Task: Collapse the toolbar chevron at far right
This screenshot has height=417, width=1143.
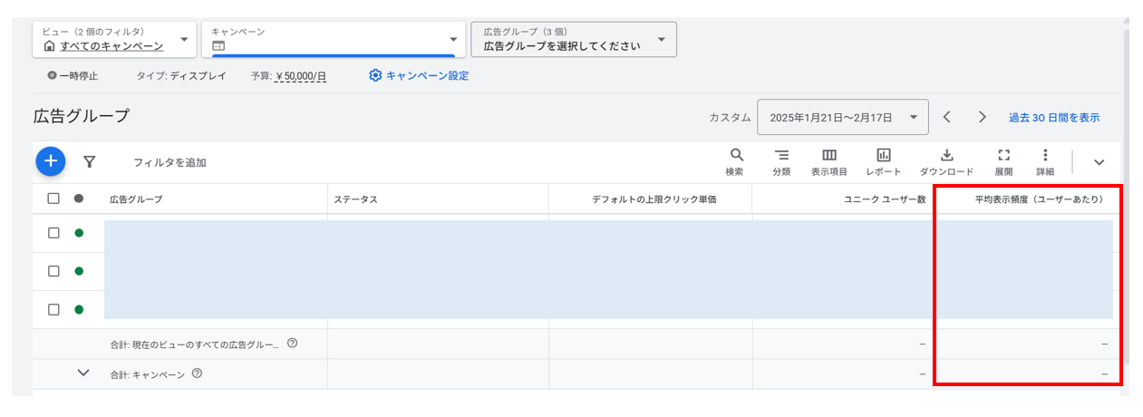Action: coord(1099,162)
